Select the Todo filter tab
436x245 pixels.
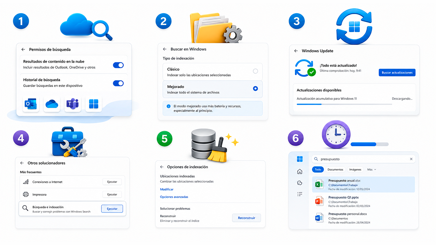(318, 169)
